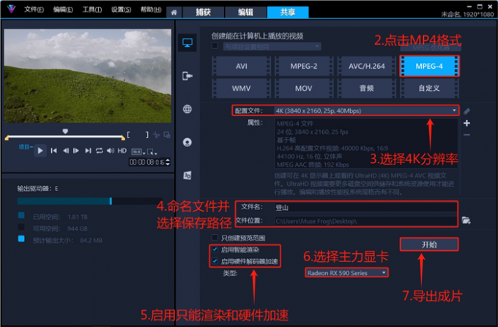
Task: Click the 开始 start button
Action: click(429, 244)
